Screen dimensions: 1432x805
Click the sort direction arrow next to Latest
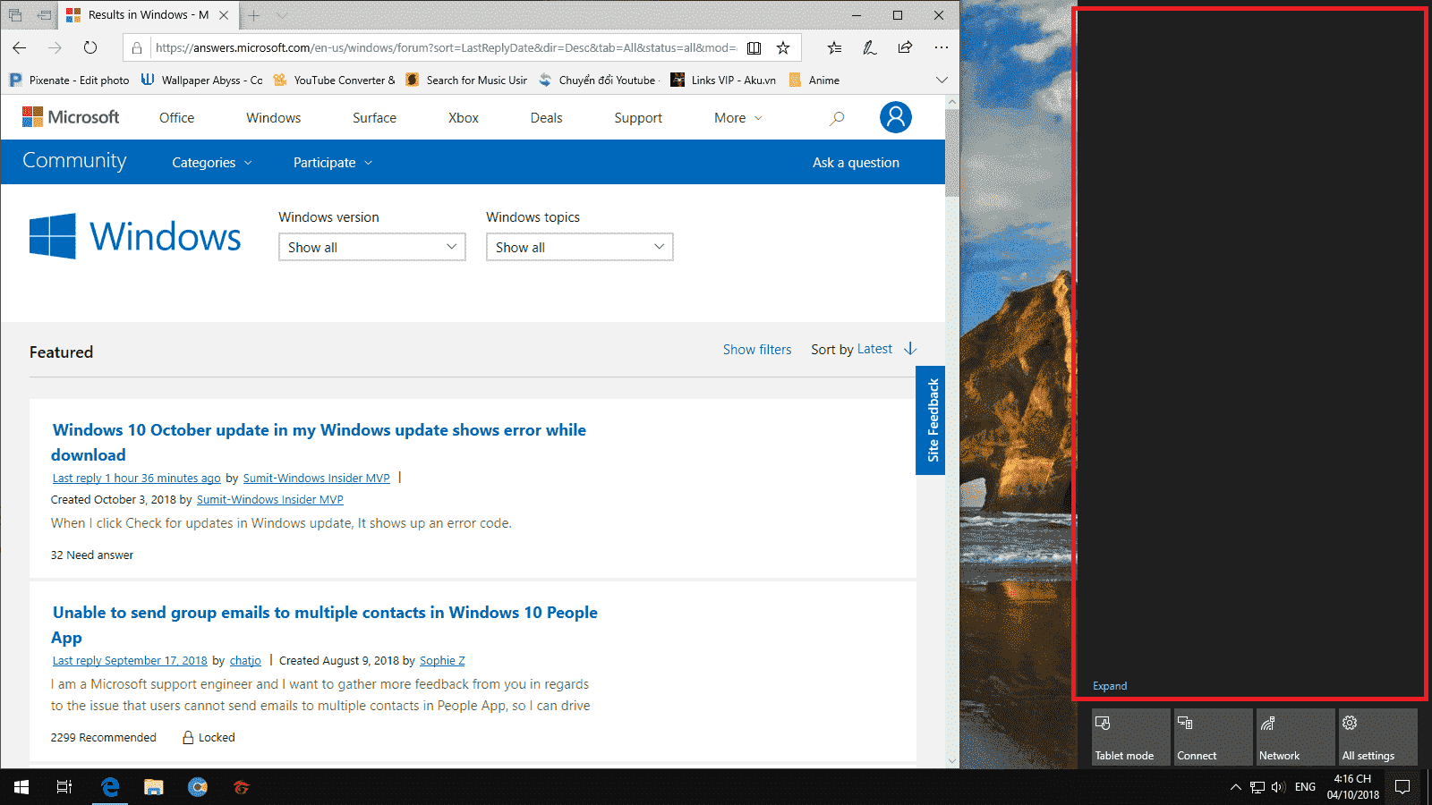[910, 349]
